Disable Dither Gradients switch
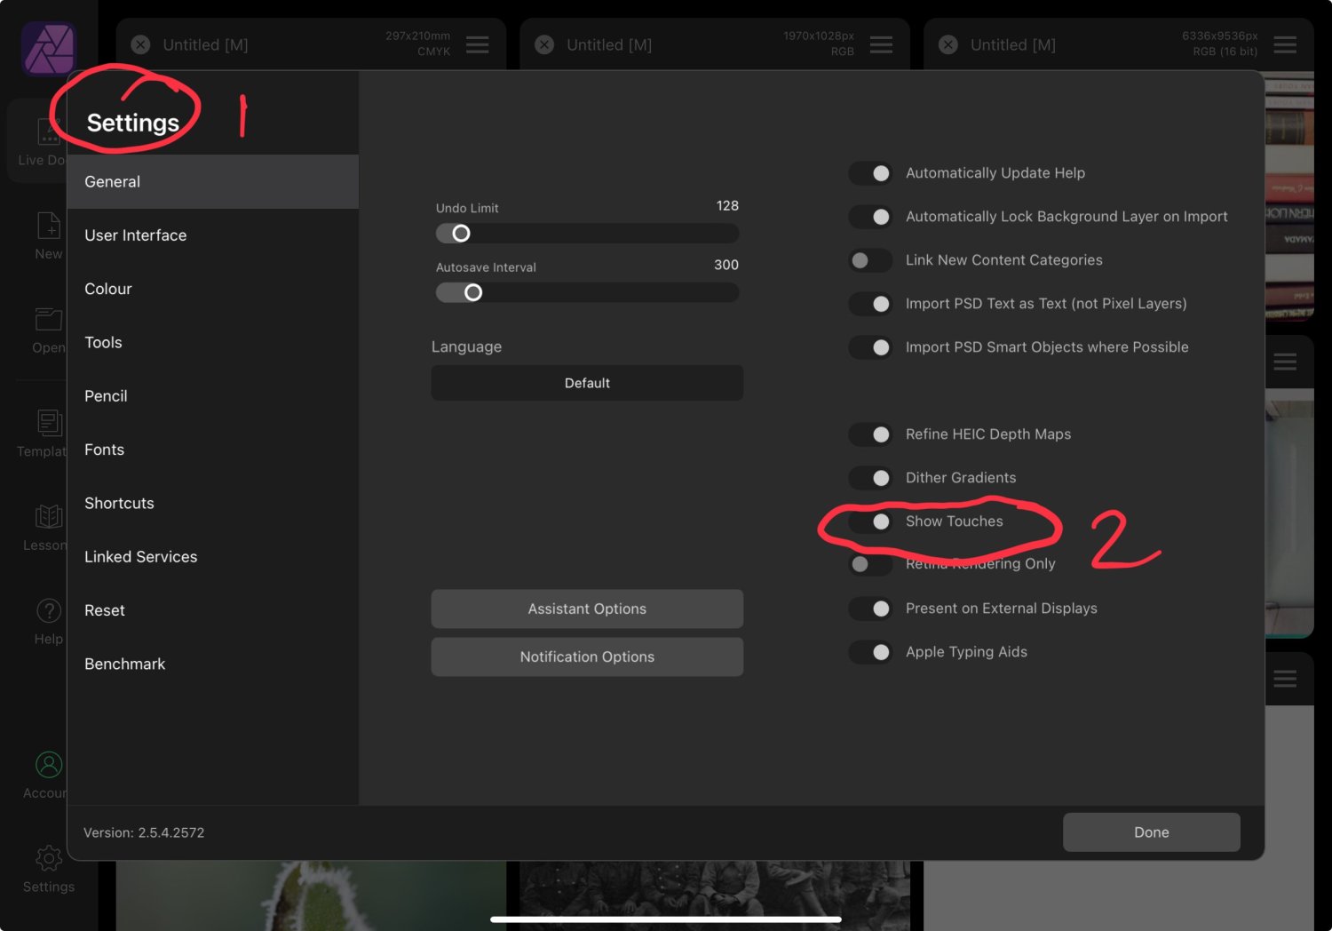 [870, 478]
